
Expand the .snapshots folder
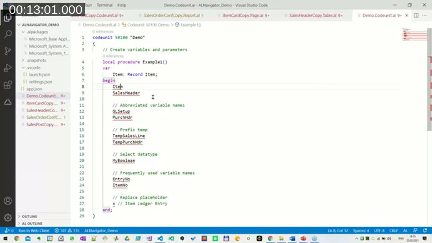pos(36,60)
